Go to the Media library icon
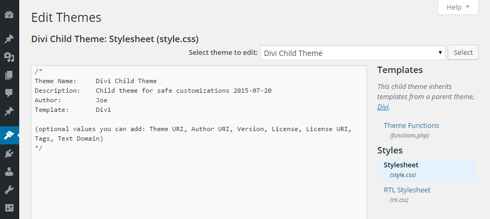Screen dimensions: 490x219 click(x=10, y=57)
